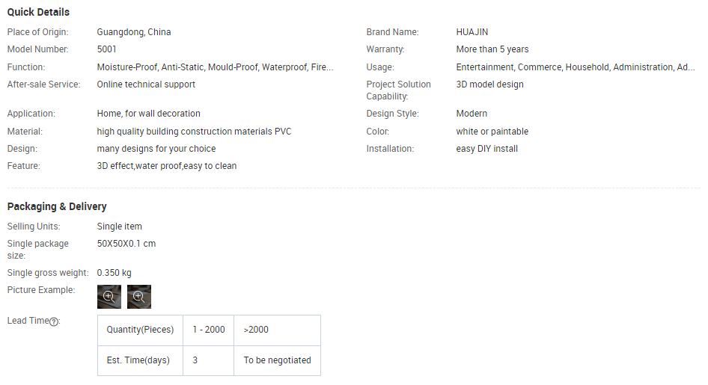The image size is (708, 385).
Task: Click the Guangdong, China origin value
Action: [134, 32]
